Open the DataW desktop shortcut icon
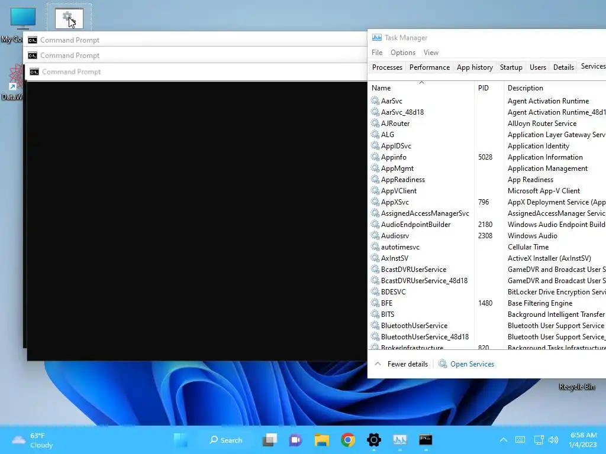Screen dimensions: 606x454 tap(15, 77)
